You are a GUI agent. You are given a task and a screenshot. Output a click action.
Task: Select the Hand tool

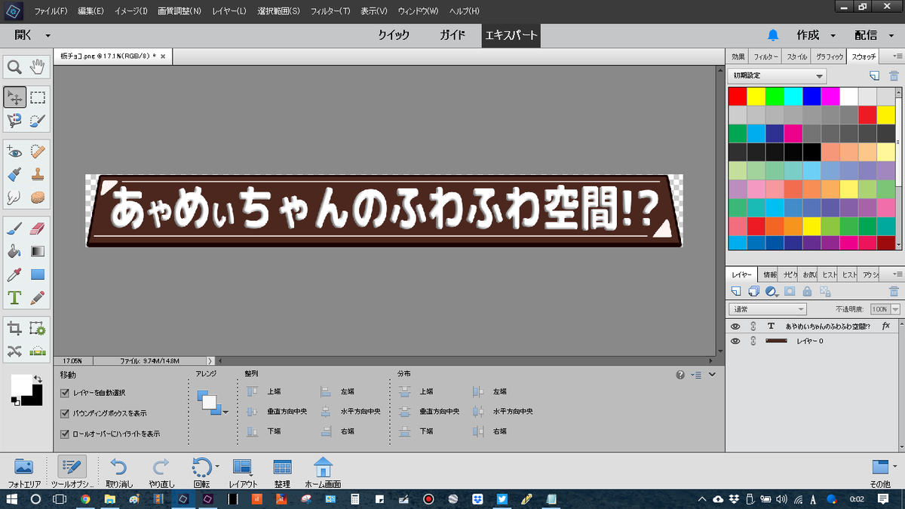tap(38, 68)
